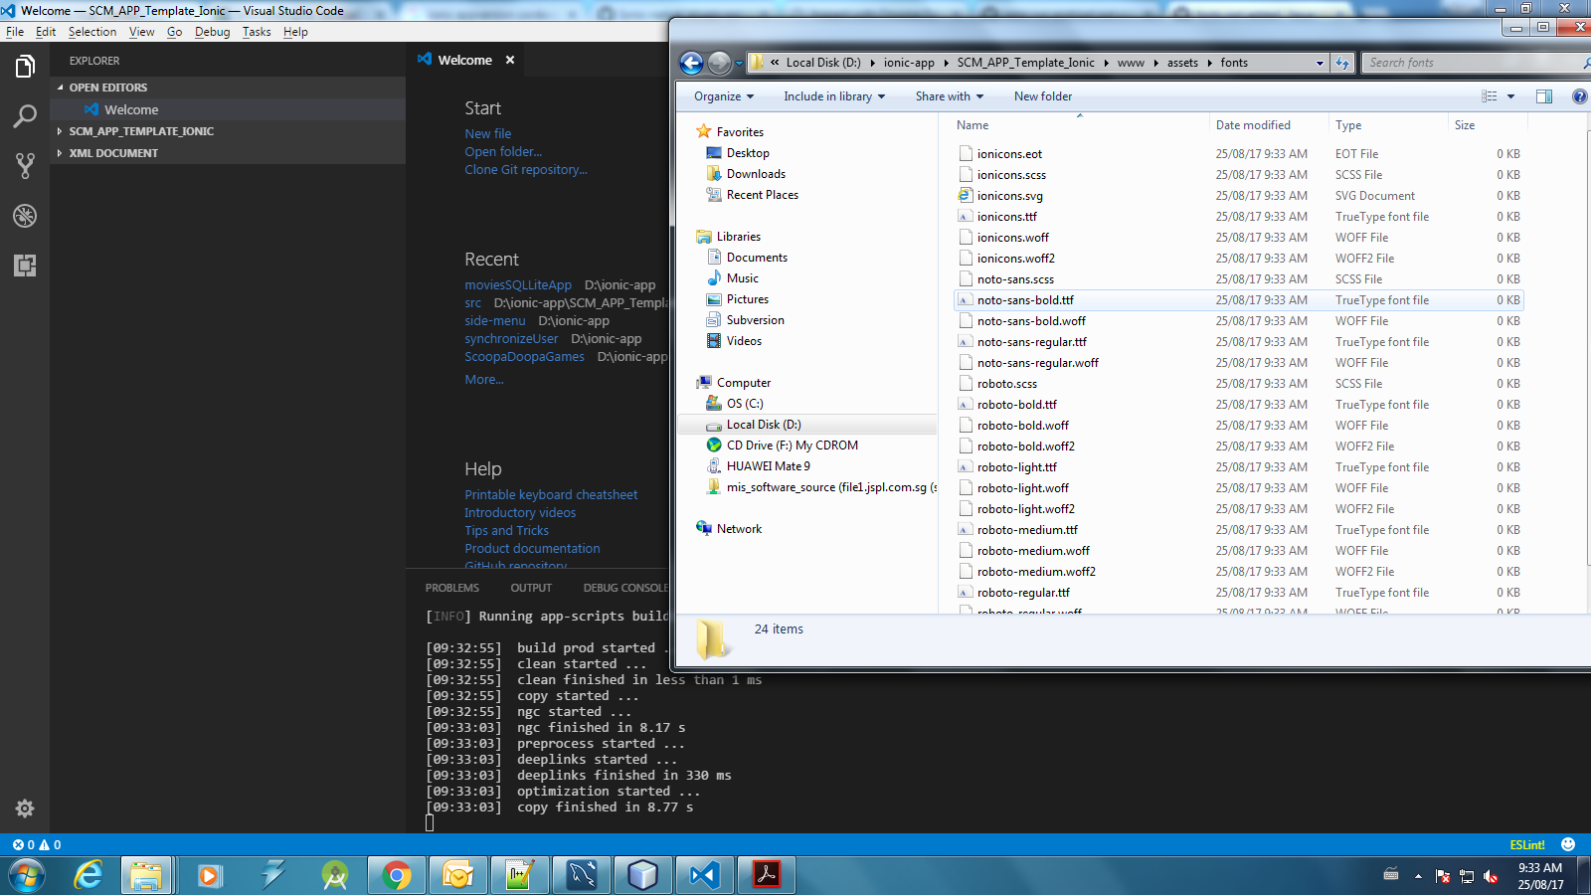
Task: Open the Debug menu in VS Code
Action: (212, 32)
